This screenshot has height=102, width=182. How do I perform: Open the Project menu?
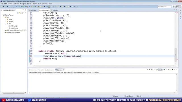[x=35, y=4]
